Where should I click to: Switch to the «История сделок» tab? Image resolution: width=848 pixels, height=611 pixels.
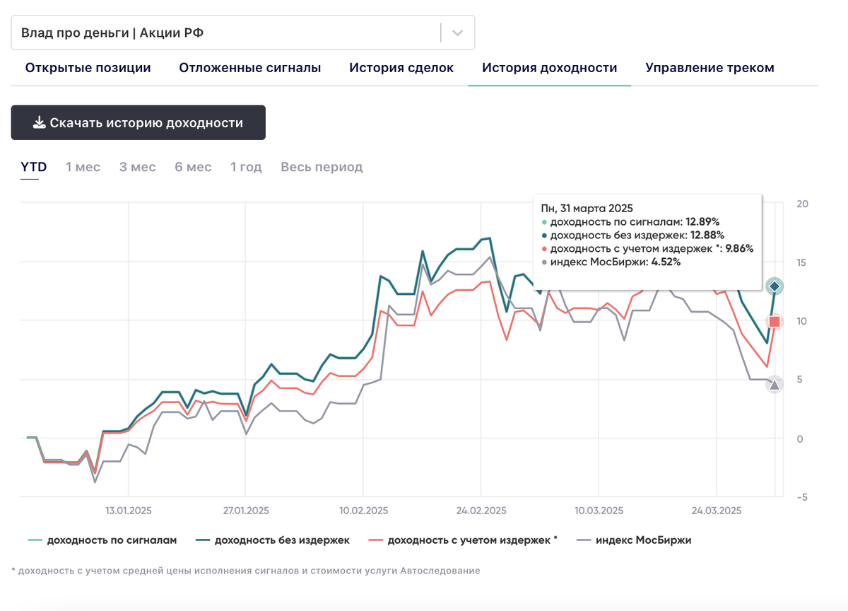click(x=401, y=67)
